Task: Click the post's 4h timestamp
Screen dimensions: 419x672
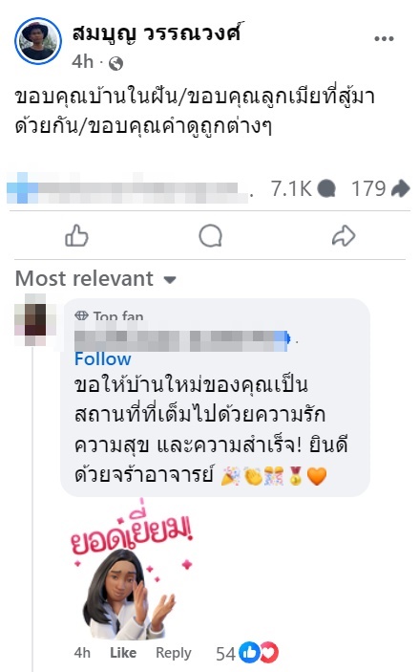Action: (x=83, y=62)
